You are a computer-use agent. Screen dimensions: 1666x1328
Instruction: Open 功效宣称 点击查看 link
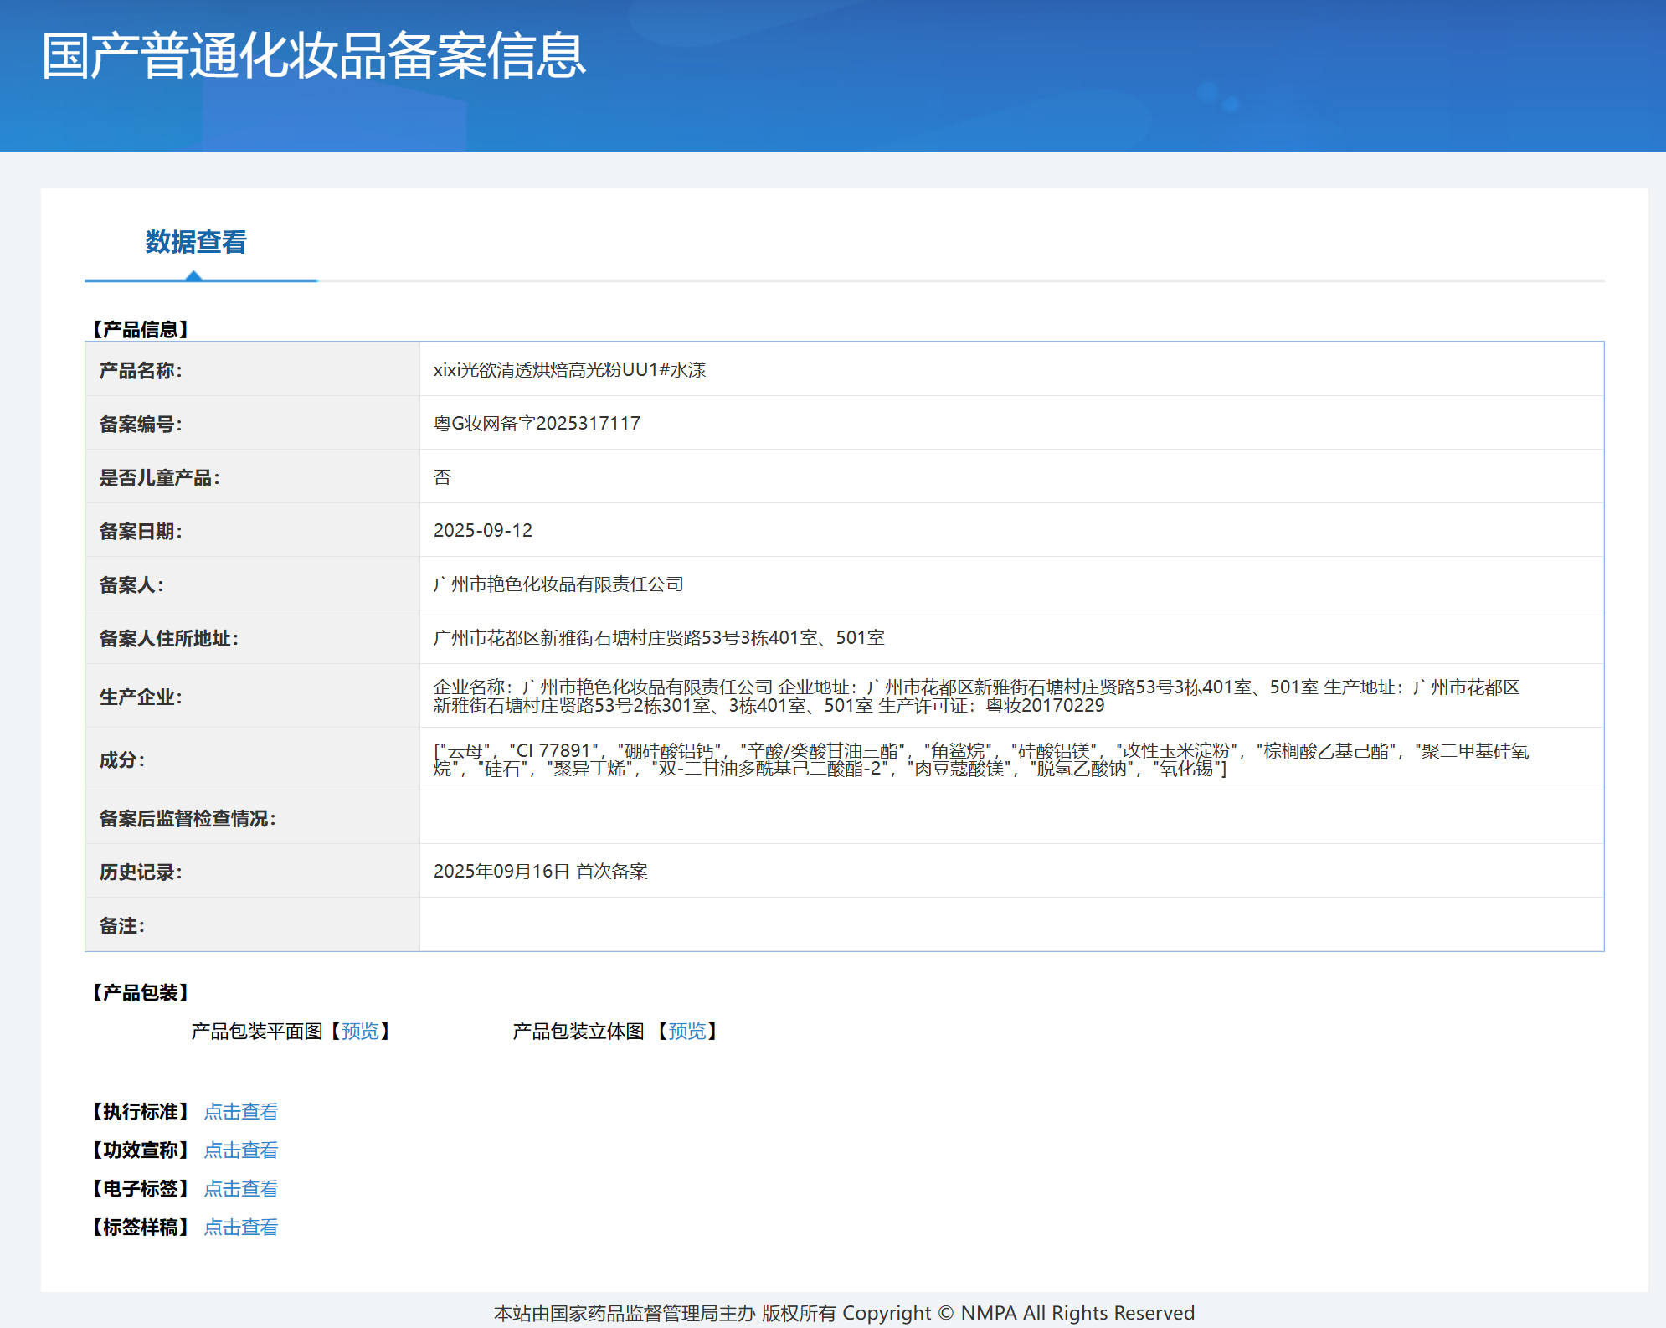[241, 1150]
